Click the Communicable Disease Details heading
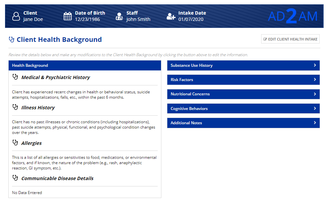The image size is (329, 208). [x=57, y=178]
